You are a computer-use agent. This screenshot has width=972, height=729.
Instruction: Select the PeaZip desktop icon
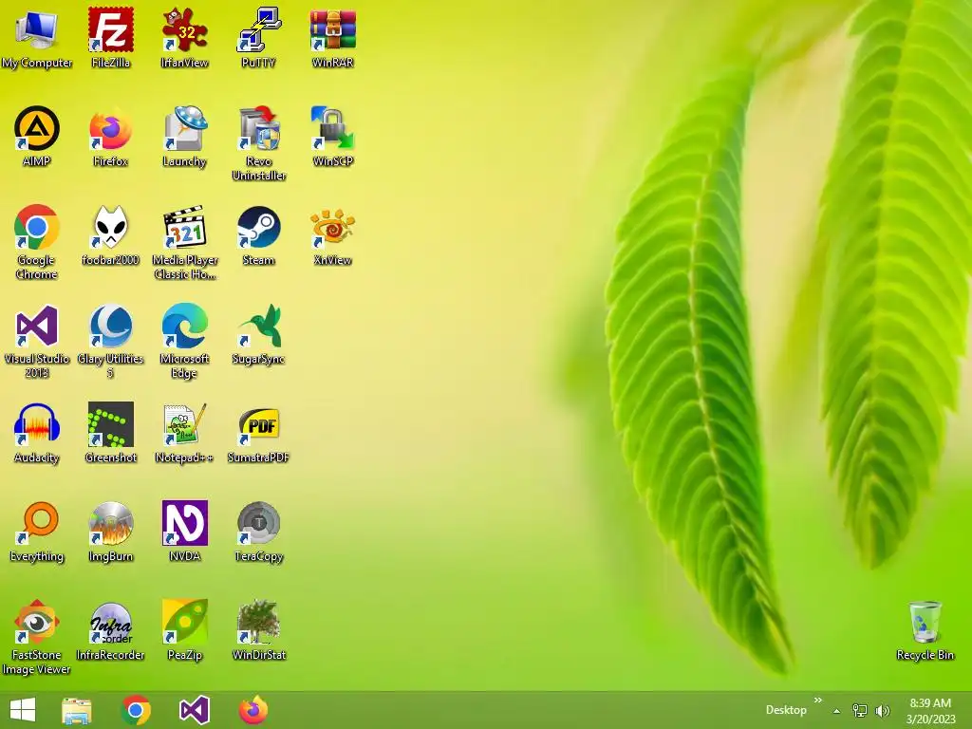[x=185, y=630]
